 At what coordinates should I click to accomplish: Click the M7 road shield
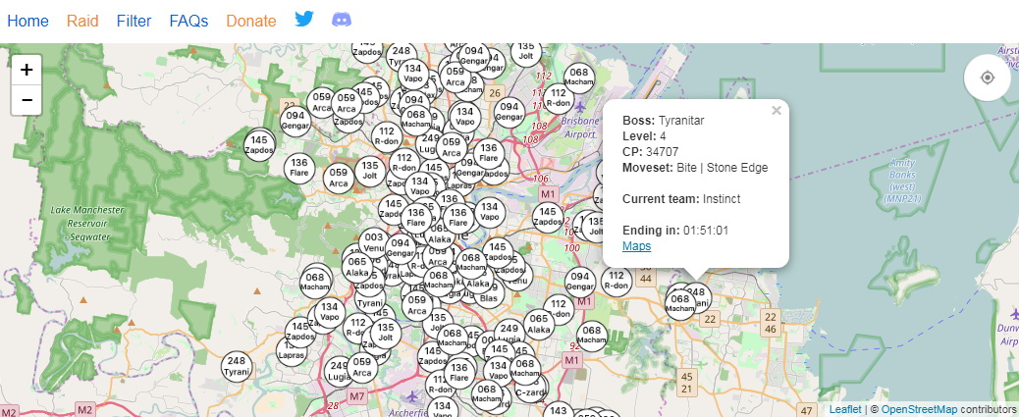pyautogui.click(x=356, y=395)
